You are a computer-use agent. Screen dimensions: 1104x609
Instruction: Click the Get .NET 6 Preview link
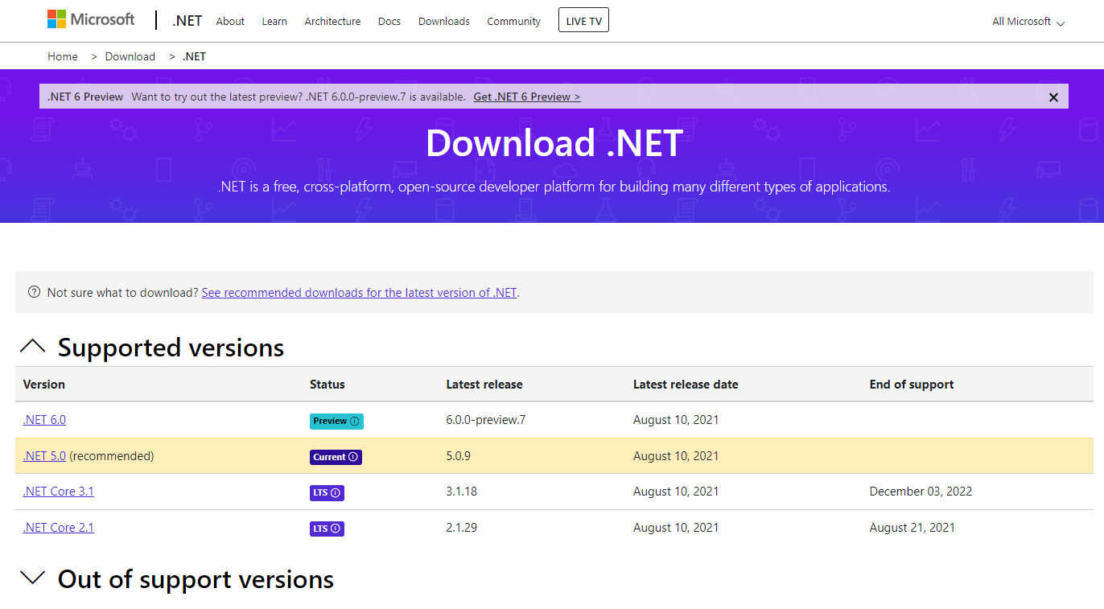(527, 97)
